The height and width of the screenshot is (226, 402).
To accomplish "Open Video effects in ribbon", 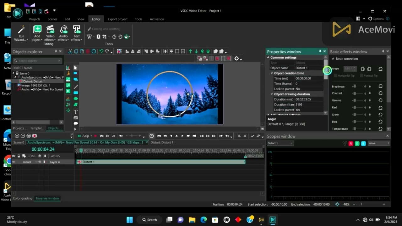I will pos(50,33).
